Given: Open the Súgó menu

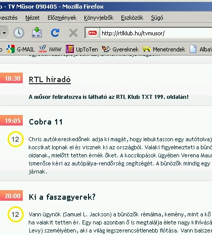Looking at the screenshot, I should click(x=157, y=18).
